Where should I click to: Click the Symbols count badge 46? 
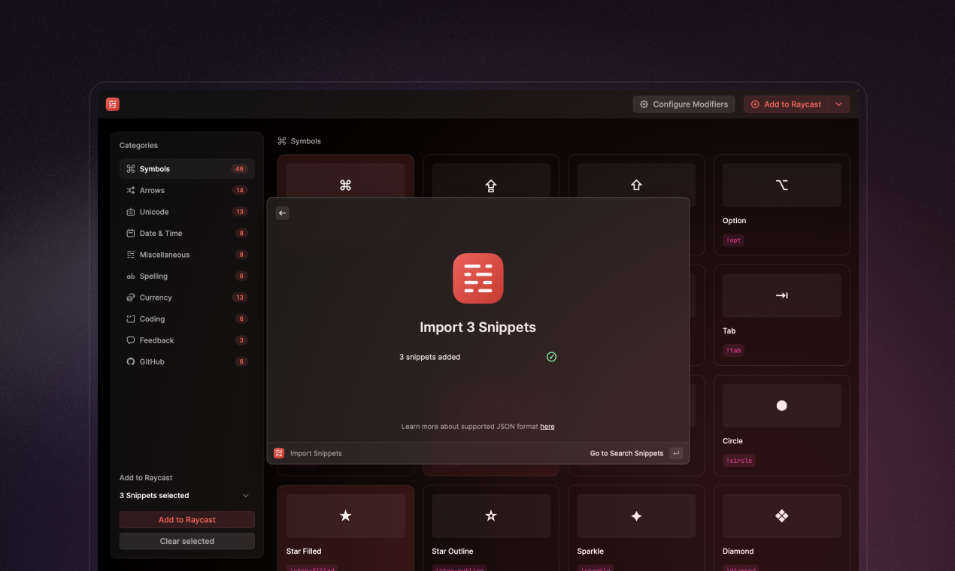point(240,169)
